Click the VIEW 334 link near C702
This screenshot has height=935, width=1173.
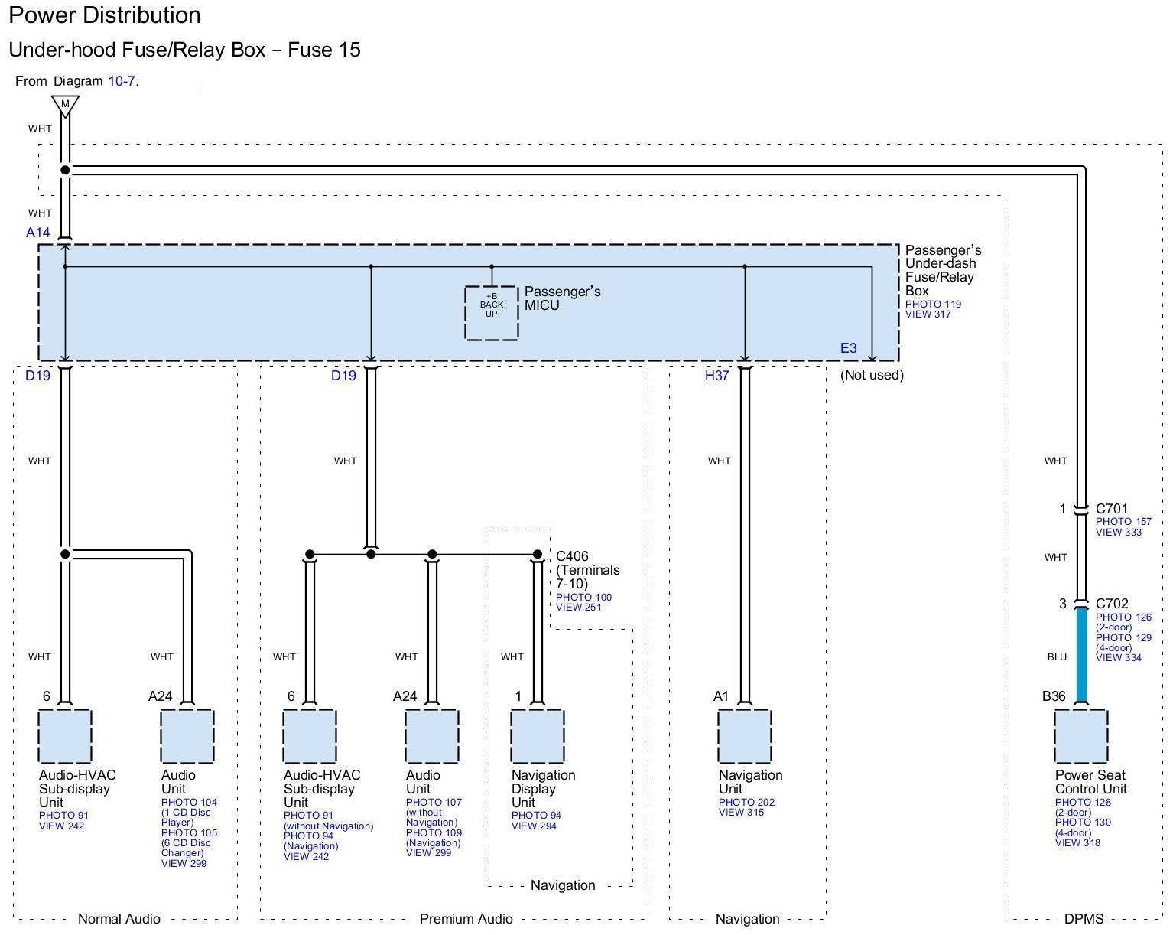click(1118, 658)
